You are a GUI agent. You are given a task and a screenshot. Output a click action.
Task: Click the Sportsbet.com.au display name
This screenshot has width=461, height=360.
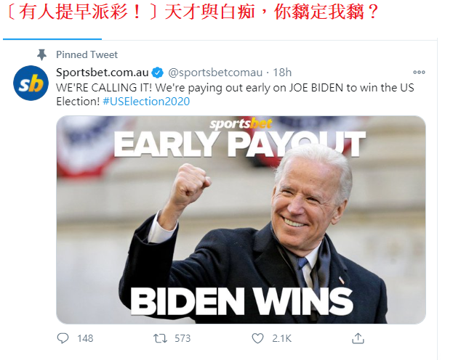coord(103,73)
